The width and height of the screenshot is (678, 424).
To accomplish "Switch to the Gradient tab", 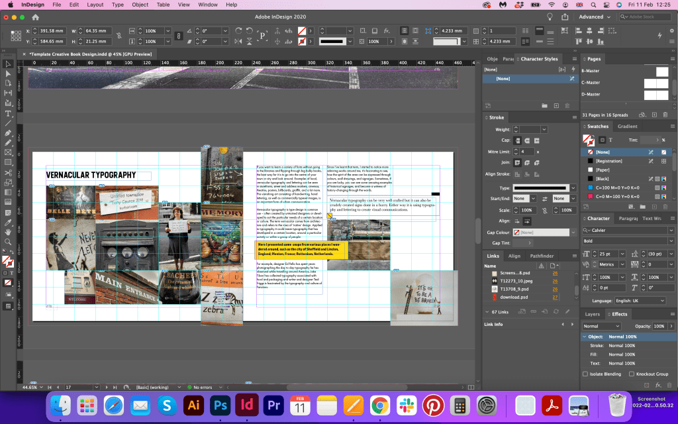I will tap(627, 126).
